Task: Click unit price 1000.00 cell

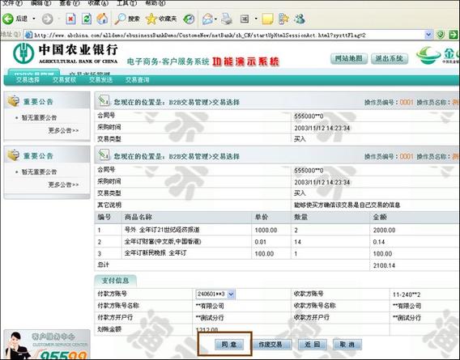Action: click(x=266, y=230)
